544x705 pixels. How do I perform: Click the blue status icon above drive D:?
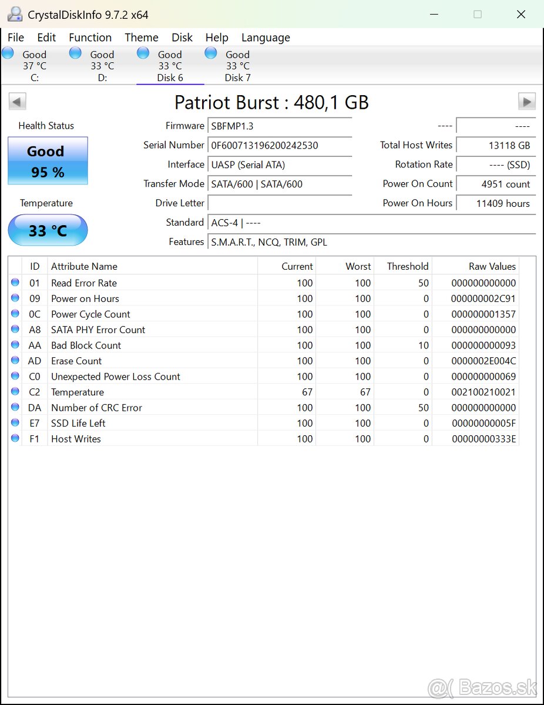coord(75,52)
